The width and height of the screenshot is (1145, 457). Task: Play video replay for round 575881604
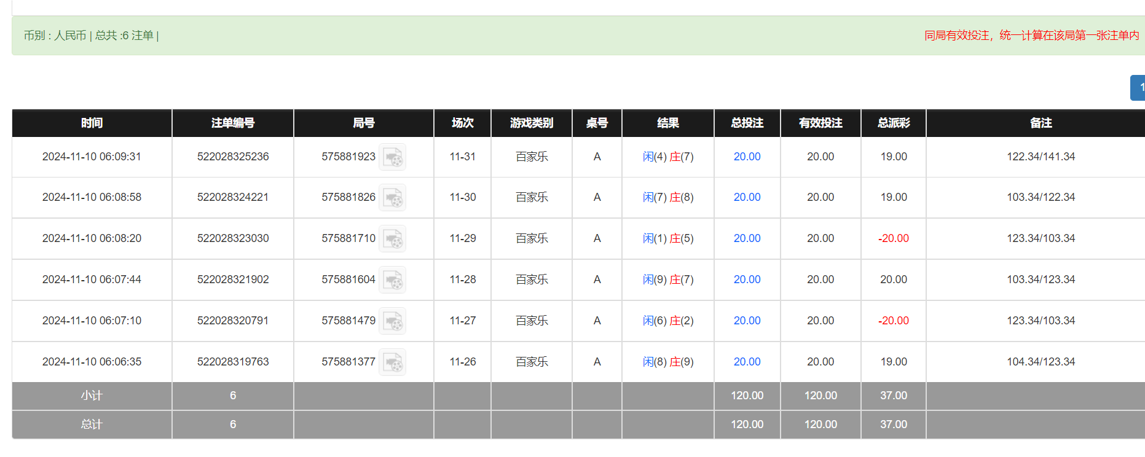click(x=392, y=280)
